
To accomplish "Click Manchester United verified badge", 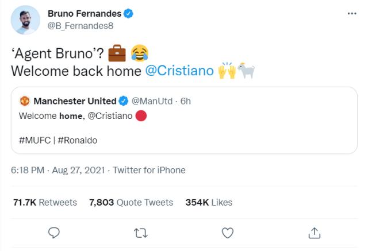I will tap(124, 101).
